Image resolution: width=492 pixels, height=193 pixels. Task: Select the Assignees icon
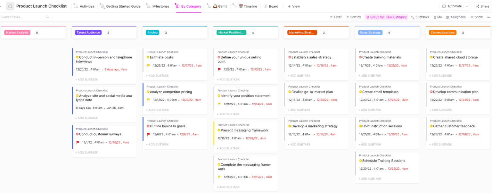pos(448,17)
